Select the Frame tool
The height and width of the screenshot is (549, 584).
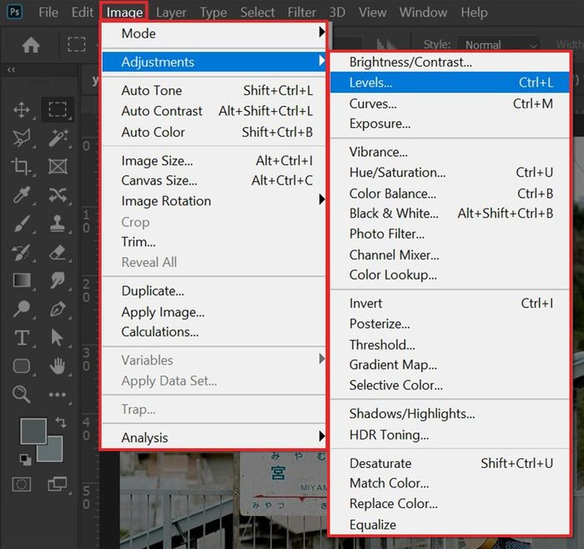(x=58, y=166)
